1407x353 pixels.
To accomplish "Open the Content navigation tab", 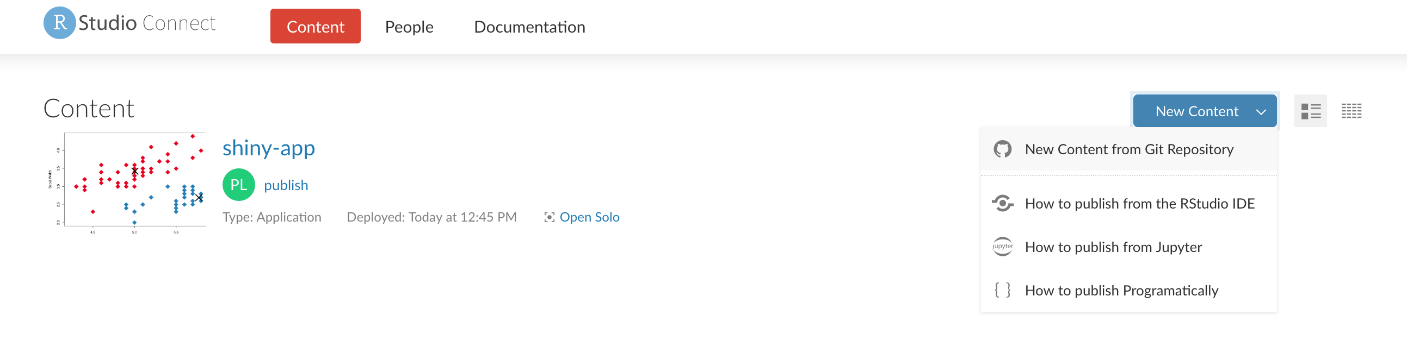I will (x=315, y=26).
